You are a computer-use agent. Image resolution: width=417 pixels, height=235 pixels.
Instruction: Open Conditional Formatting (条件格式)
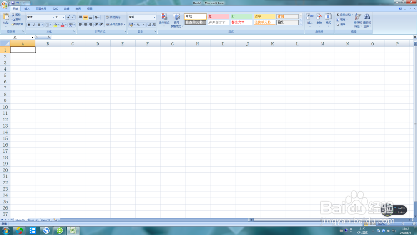[x=164, y=20]
